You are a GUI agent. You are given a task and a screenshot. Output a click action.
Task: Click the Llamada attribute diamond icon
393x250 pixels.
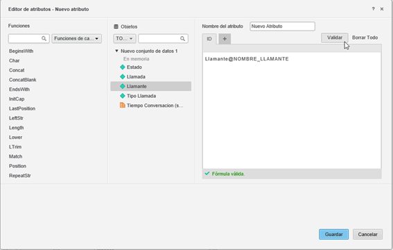123,76
